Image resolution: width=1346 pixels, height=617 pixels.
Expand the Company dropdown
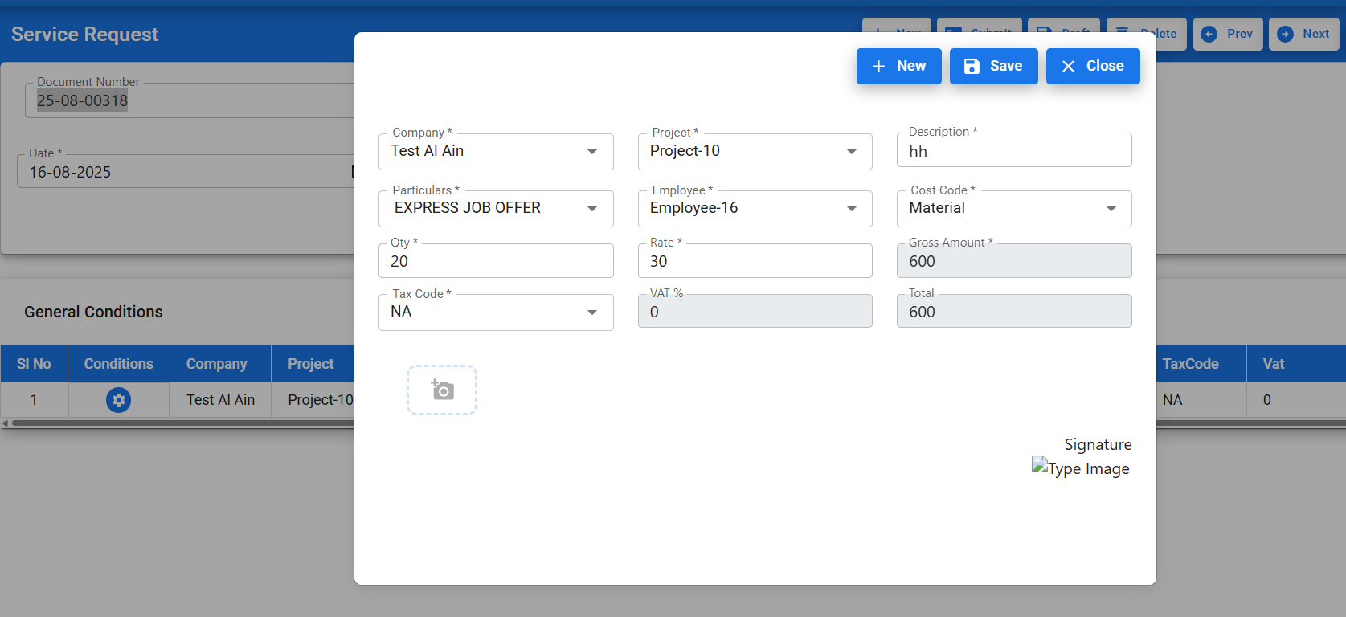[x=592, y=152]
